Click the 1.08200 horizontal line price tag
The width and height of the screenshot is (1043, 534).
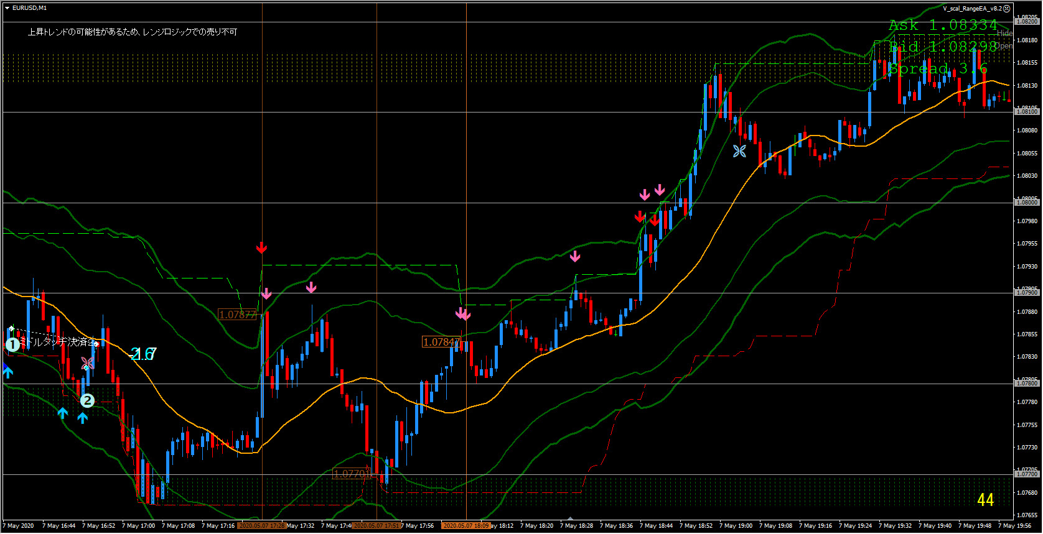tap(1027, 22)
